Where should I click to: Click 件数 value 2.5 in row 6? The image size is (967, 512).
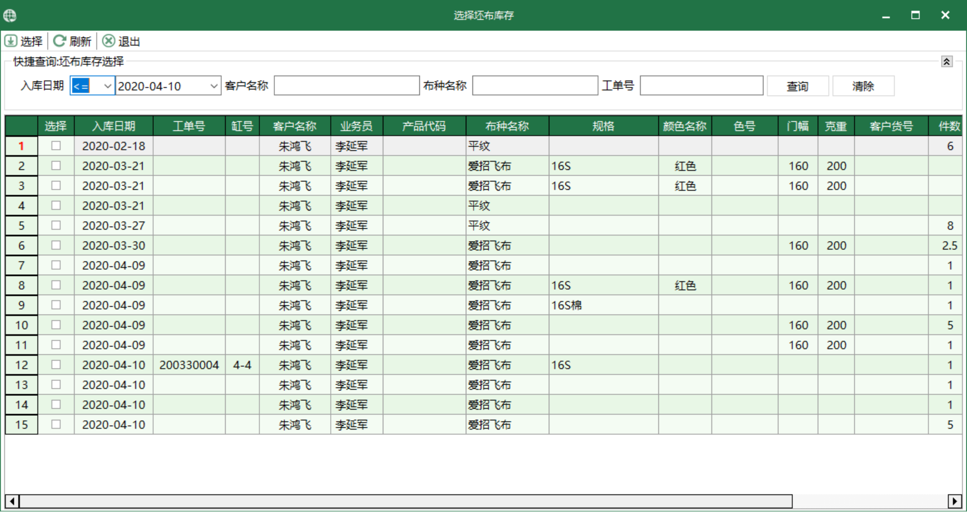pos(945,245)
